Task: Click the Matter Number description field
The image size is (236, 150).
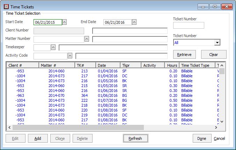Action: point(130,39)
